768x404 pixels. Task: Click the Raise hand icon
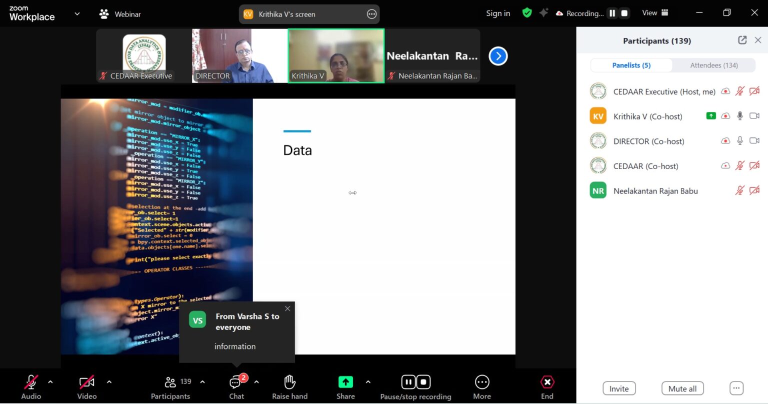289,382
